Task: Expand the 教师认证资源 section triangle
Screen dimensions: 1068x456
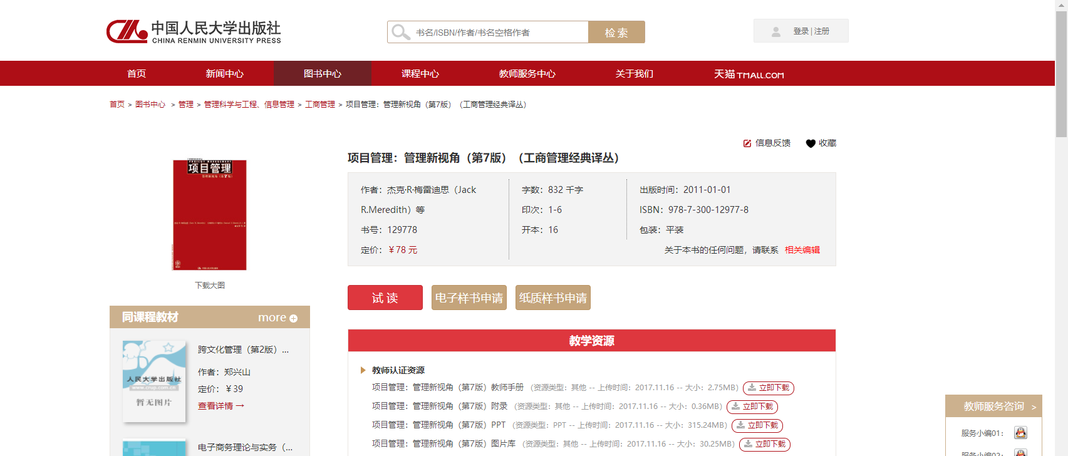Action: (363, 370)
